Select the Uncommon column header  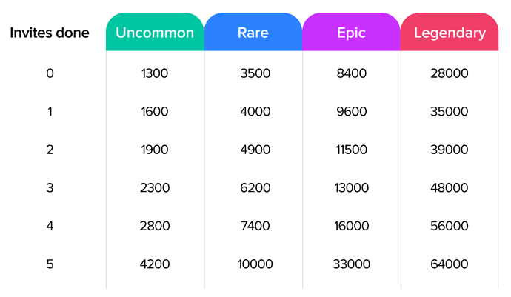click(155, 32)
